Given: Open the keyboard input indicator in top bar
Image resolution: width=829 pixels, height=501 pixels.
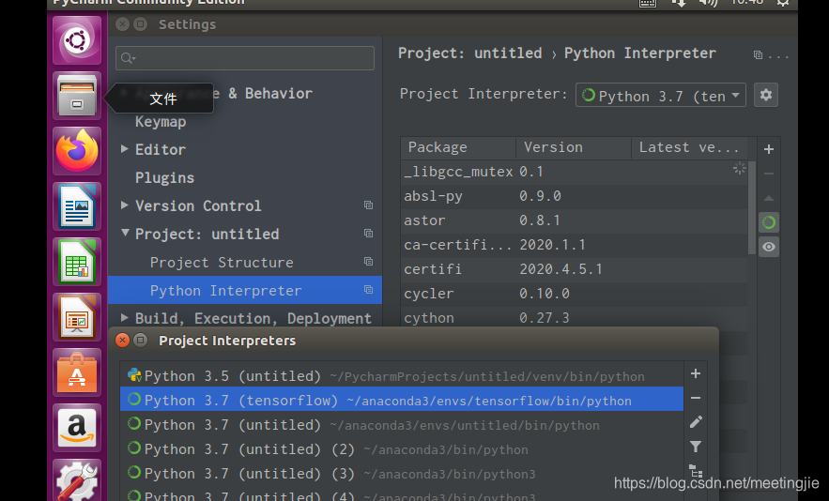Looking at the screenshot, I should pos(648,3).
